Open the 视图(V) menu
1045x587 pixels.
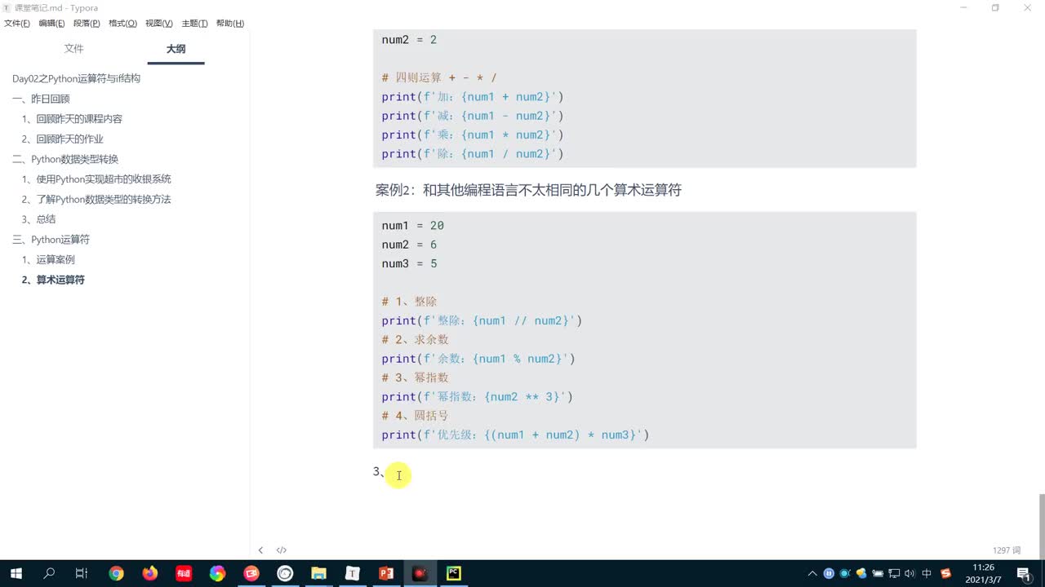[158, 23]
